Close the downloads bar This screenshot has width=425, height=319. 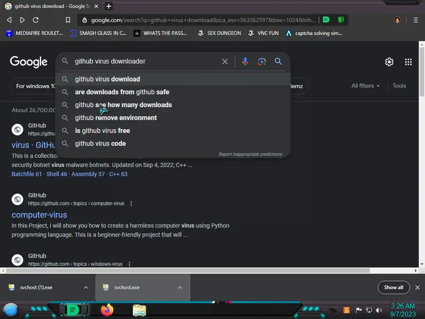click(418, 287)
